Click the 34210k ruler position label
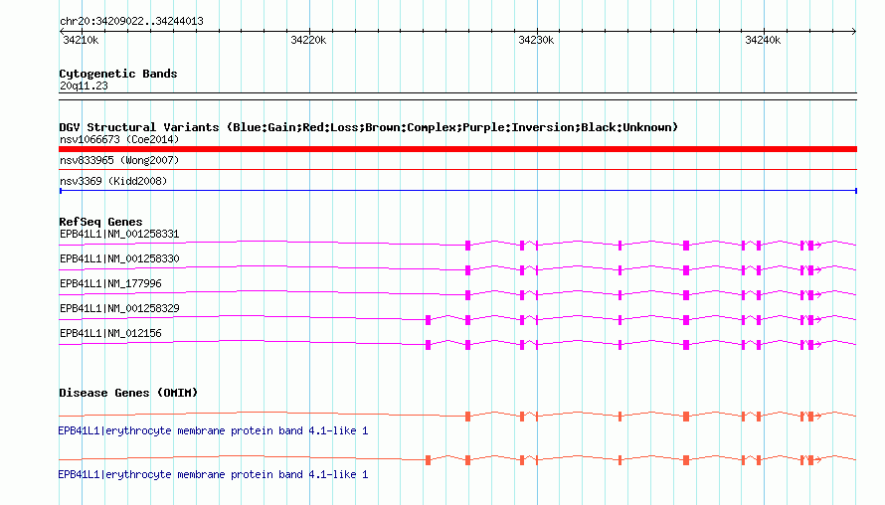The width and height of the screenshot is (885, 505). (x=81, y=40)
